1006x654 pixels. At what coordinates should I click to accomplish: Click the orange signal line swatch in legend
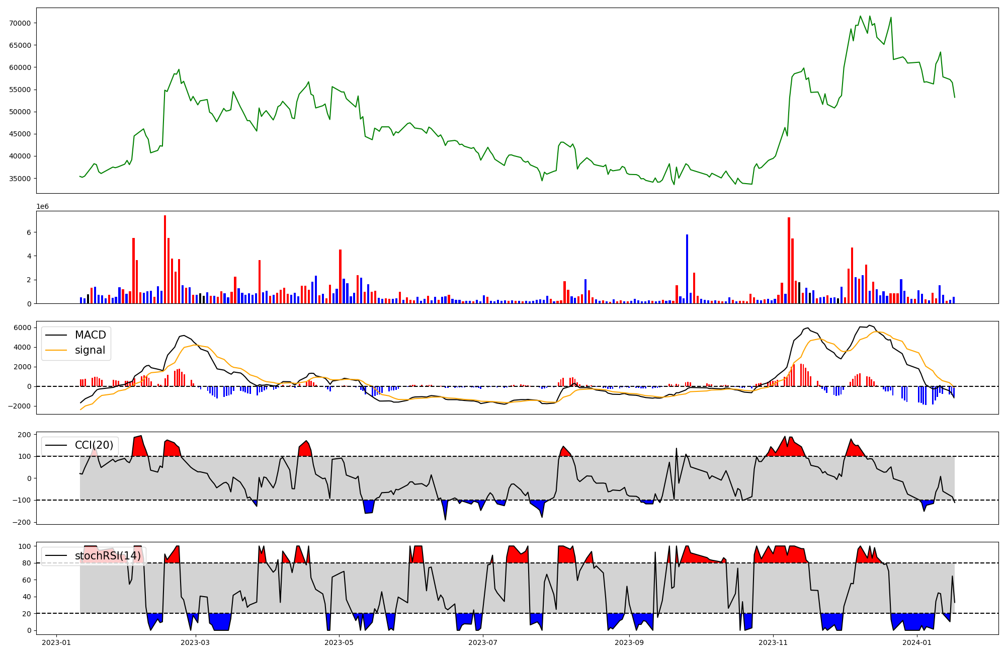point(55,351)
